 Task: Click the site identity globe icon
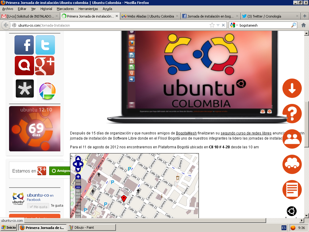[x=14, y=25]
